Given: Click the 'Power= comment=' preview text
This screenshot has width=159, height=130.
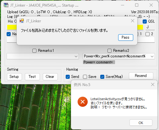Looking at the screenshot, I should click(99, 62).
